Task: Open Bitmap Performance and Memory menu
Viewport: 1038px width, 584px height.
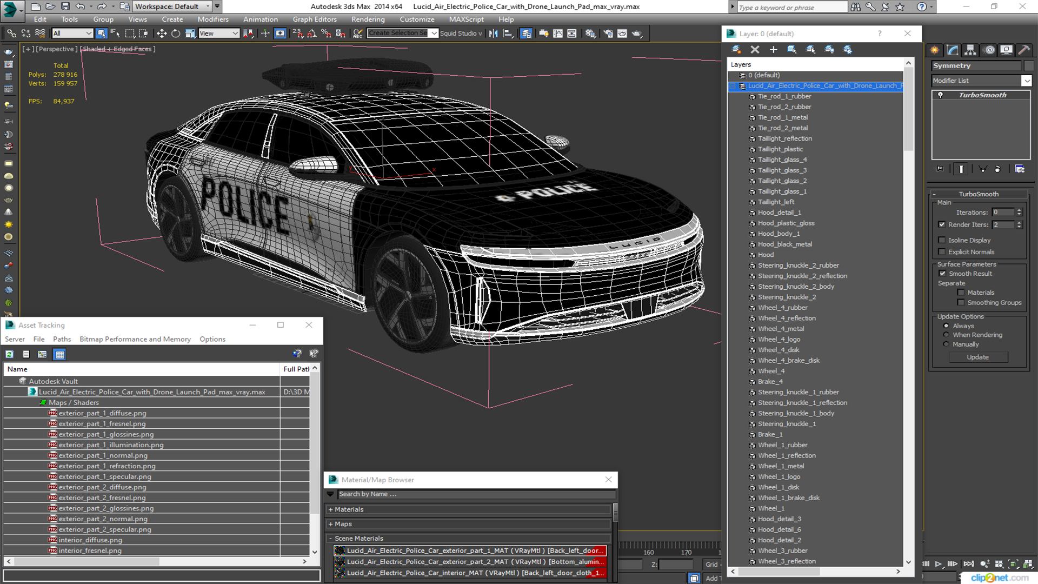Action: [135, 339]
